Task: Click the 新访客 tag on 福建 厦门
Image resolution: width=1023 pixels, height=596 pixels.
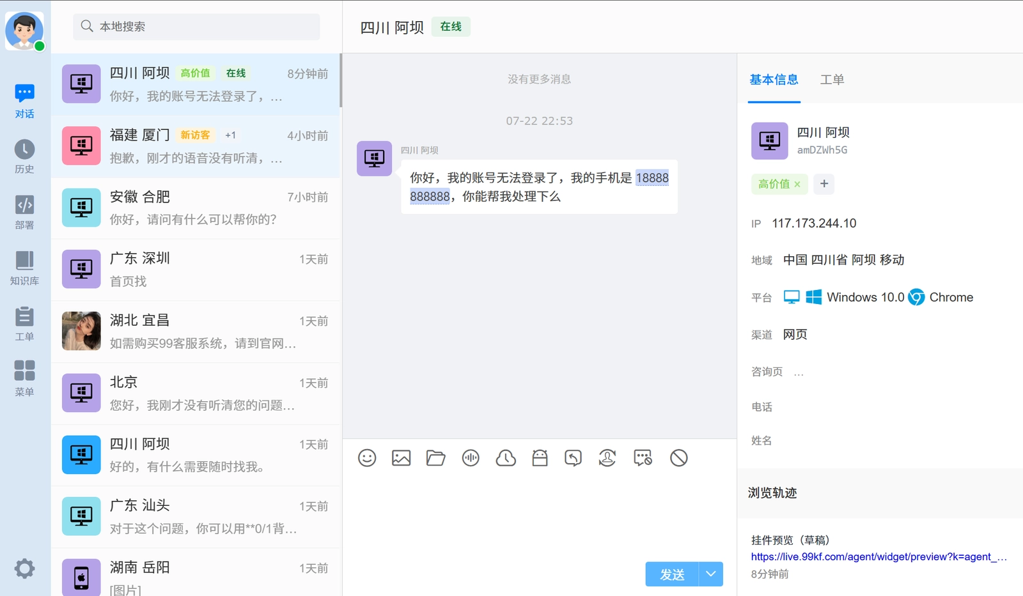Action: tap(195, 135)
